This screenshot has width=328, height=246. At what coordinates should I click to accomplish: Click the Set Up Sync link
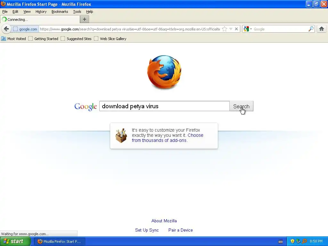pyautogui.click(x=147, y=230)
